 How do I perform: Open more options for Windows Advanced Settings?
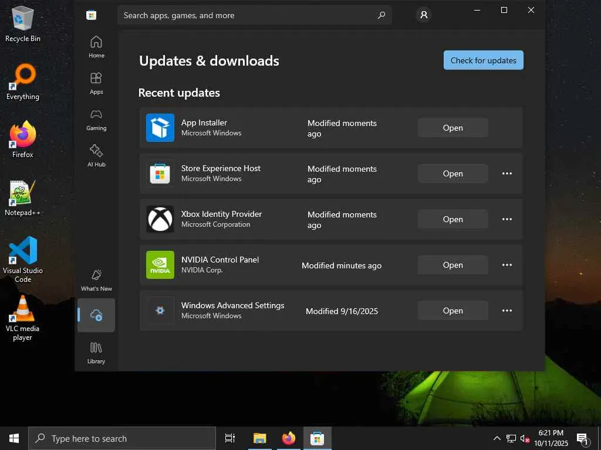[507, 311]
